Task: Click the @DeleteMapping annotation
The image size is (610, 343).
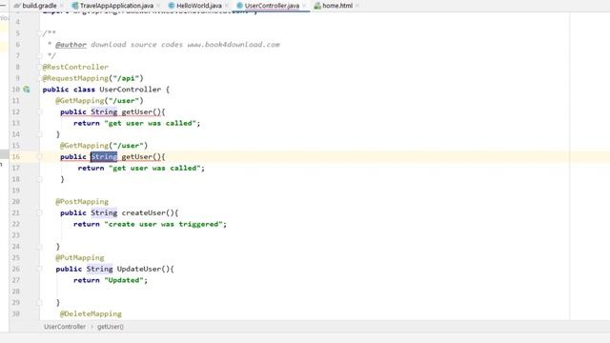Action: [x=91, y=313]
